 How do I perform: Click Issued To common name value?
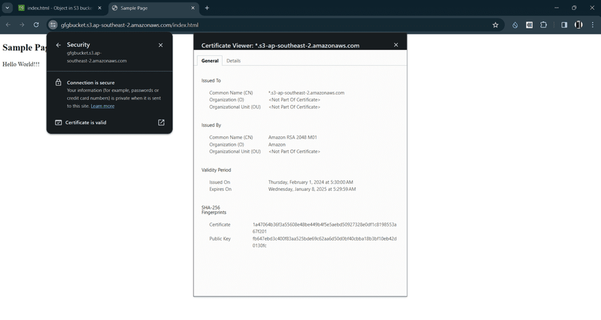pyautogui.click(x=306, y=93)
